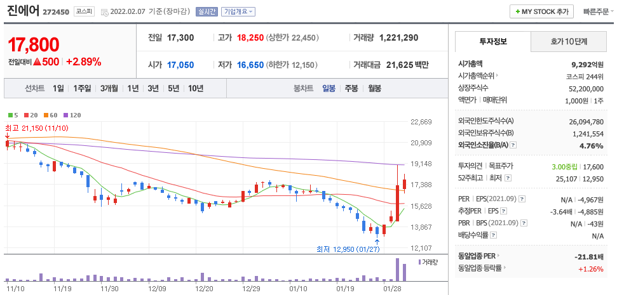
Task: Click the 거래량 volume legend
Action: [x=428, y=261]
